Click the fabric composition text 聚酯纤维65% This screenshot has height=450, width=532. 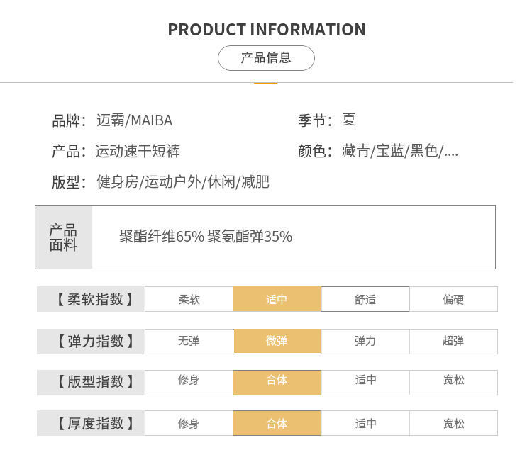point(162,236)
